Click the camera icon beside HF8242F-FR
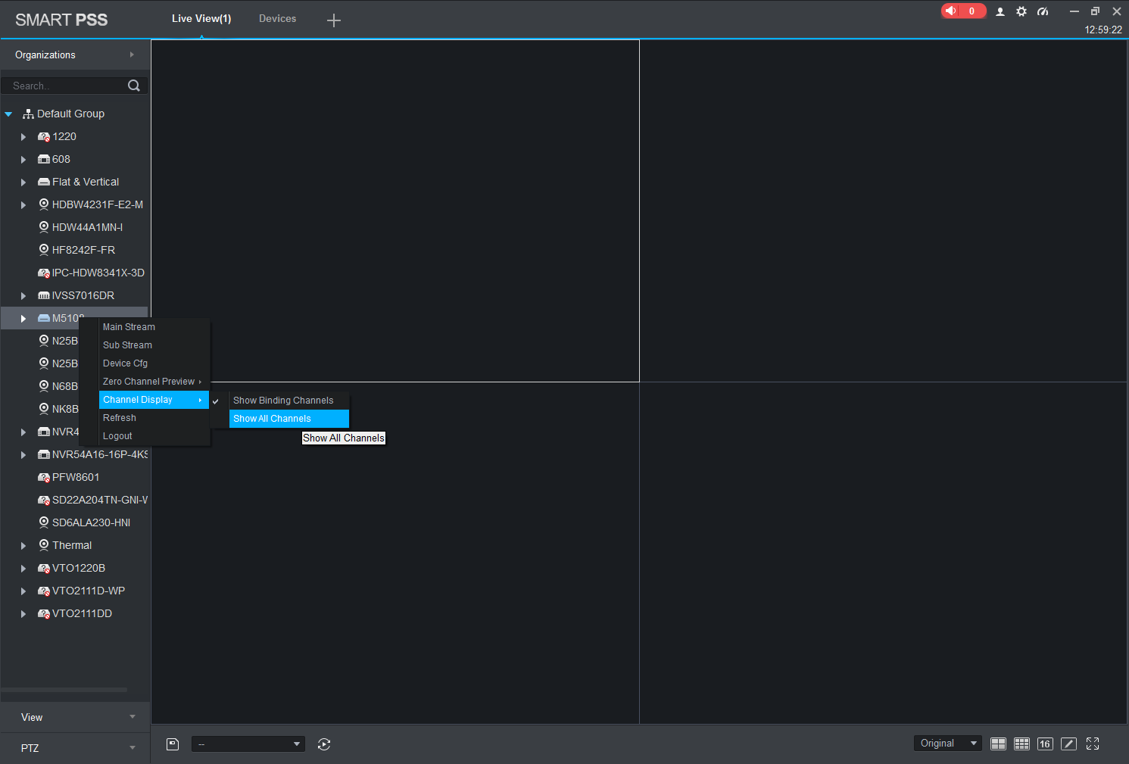The width and height of the screenshot is (1129, 764). click(44, 250)
